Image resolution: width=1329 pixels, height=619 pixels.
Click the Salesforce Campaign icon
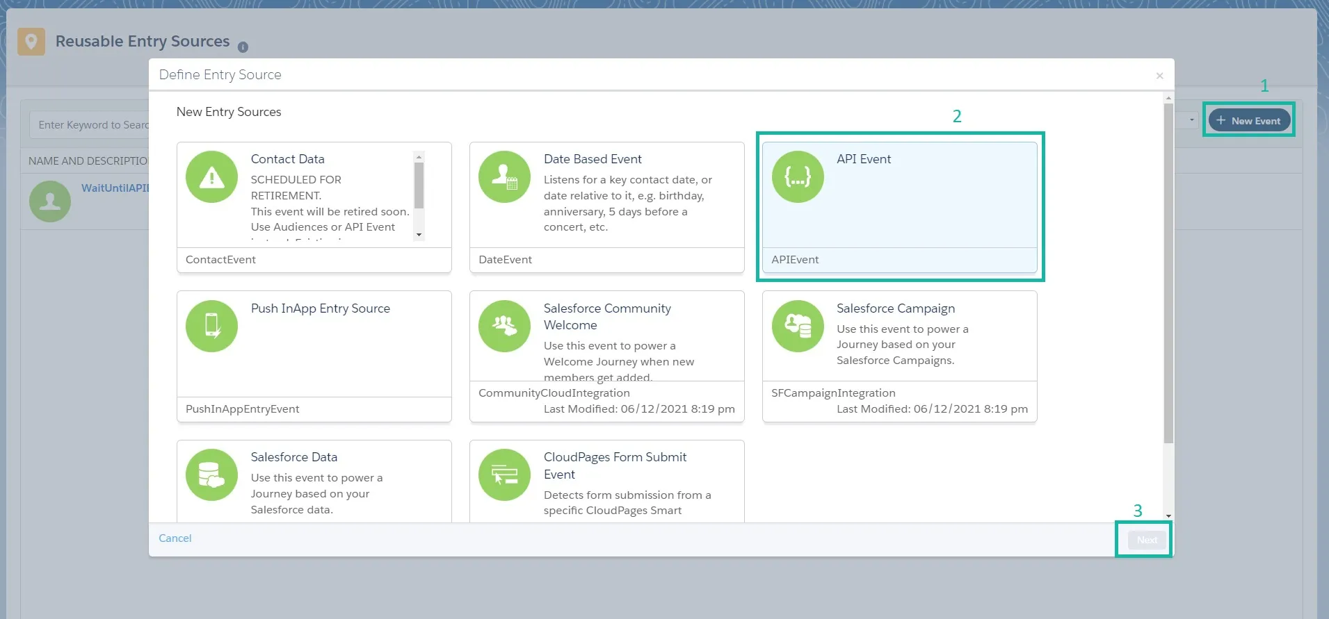point(797,326)
